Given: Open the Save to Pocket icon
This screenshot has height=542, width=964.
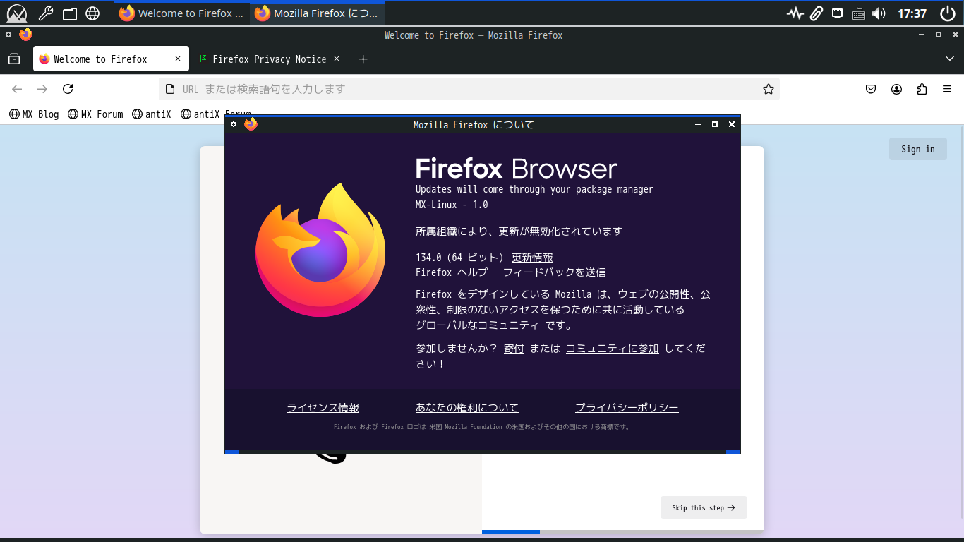Looking at the screenshot, I should pos(871,89).
